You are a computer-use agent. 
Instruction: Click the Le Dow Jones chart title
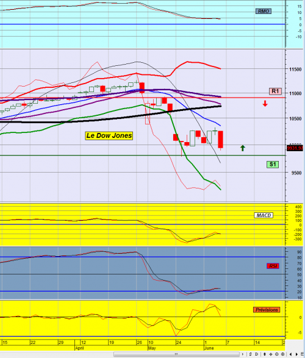tap(109, 135)
